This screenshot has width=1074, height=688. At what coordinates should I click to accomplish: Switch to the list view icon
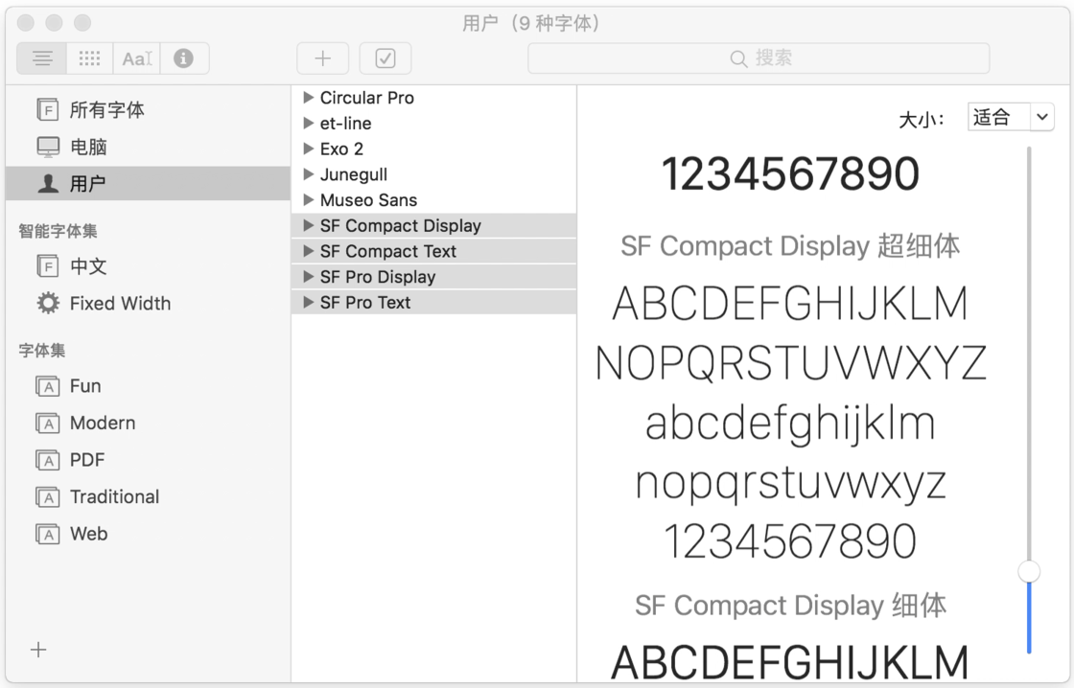pos(41,58)
